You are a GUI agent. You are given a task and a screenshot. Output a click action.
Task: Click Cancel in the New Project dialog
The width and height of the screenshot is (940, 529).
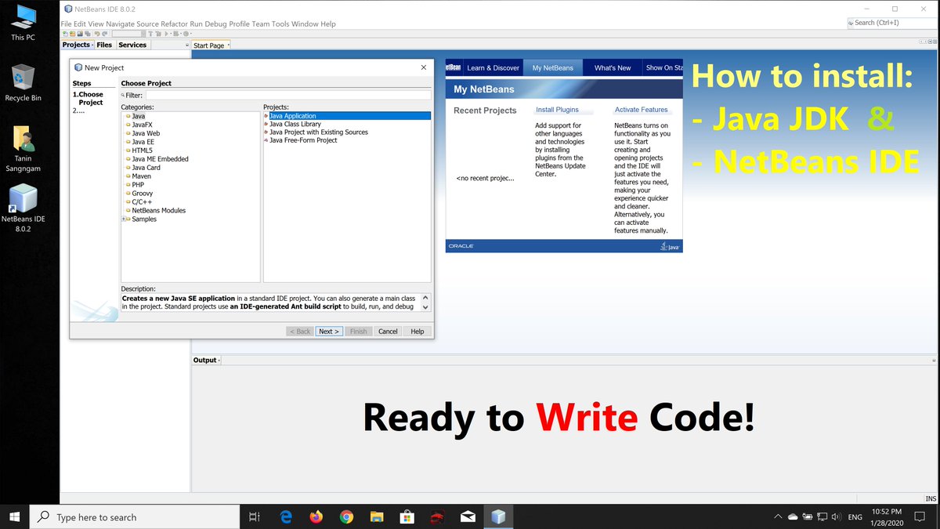click(389, 332)
